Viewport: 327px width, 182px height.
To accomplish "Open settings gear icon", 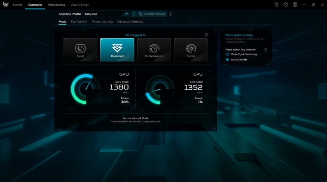I will pos(286,5).
